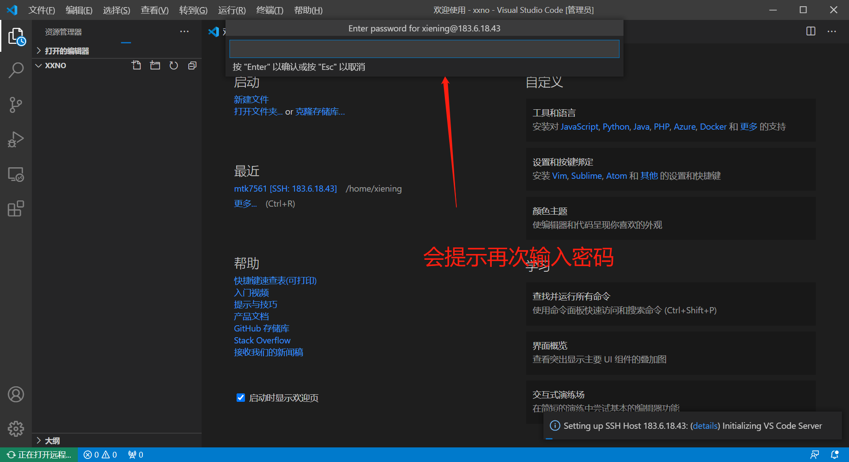Open the 界面概览 card

(671, 353)
